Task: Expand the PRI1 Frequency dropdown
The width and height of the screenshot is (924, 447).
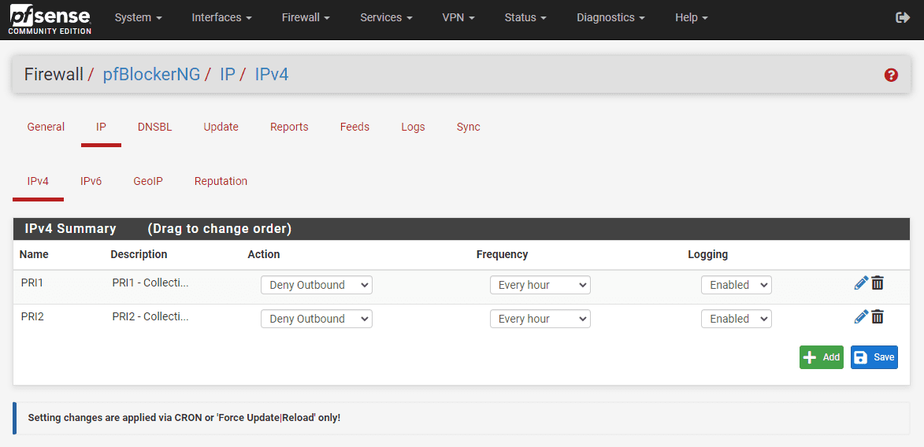Action: (x=540, y=285)
